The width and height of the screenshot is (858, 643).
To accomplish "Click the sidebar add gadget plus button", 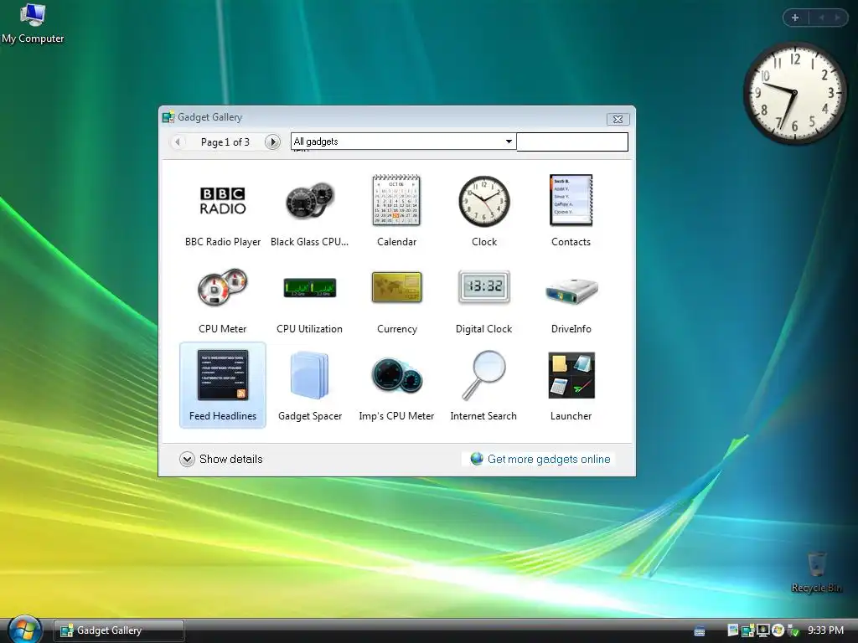I will pyautogui.click(x=795, y=18).
